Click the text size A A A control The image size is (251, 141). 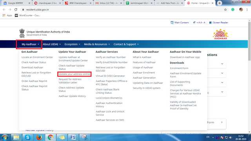pos(199,23)
